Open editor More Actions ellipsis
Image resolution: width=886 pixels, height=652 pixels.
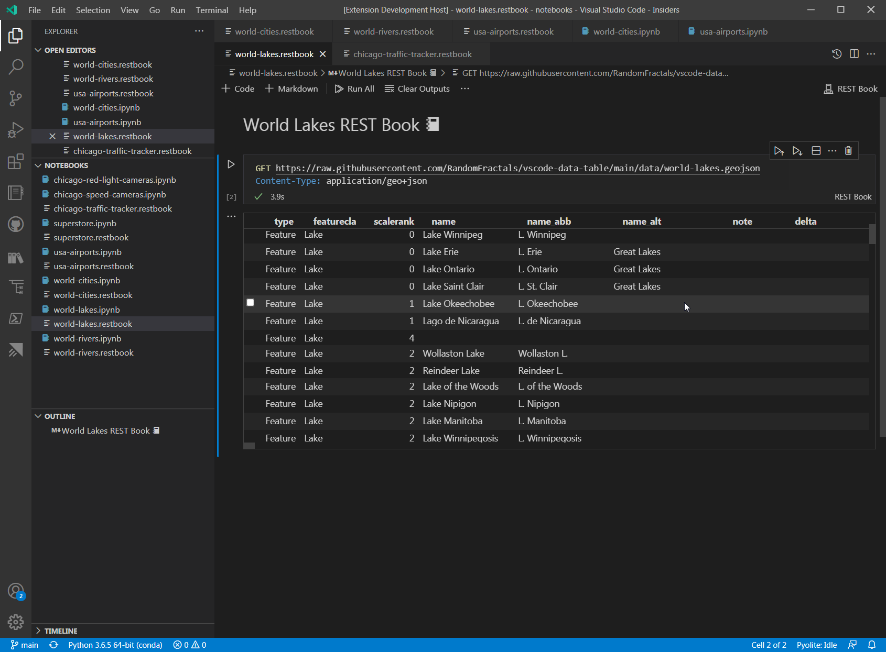click(871, 54)
